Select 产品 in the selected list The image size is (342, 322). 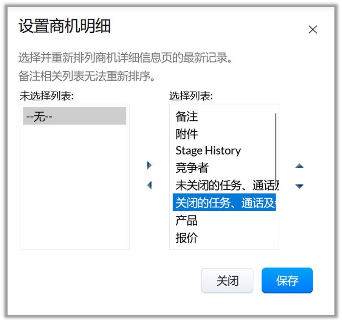click(187, 220)
